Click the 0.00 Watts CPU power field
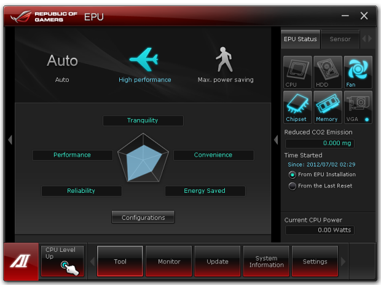The width and height of the screenshot is (381, 285). pyautogui.click(x=320, y=230)
